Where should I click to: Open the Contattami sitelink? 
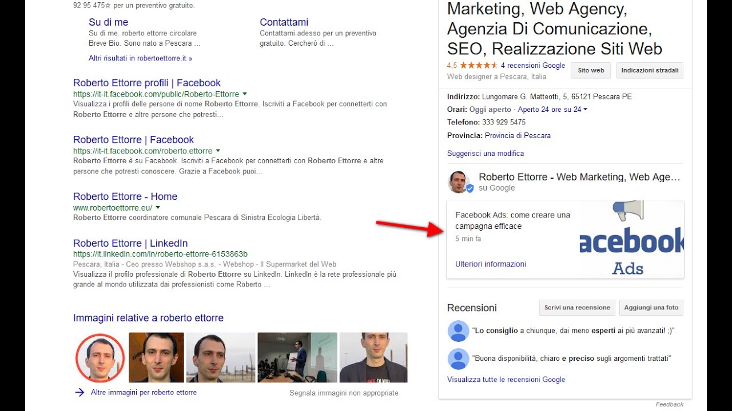coord(284,22)
